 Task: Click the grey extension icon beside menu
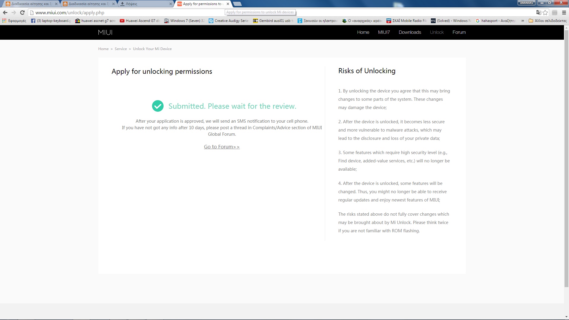(554, 12)
